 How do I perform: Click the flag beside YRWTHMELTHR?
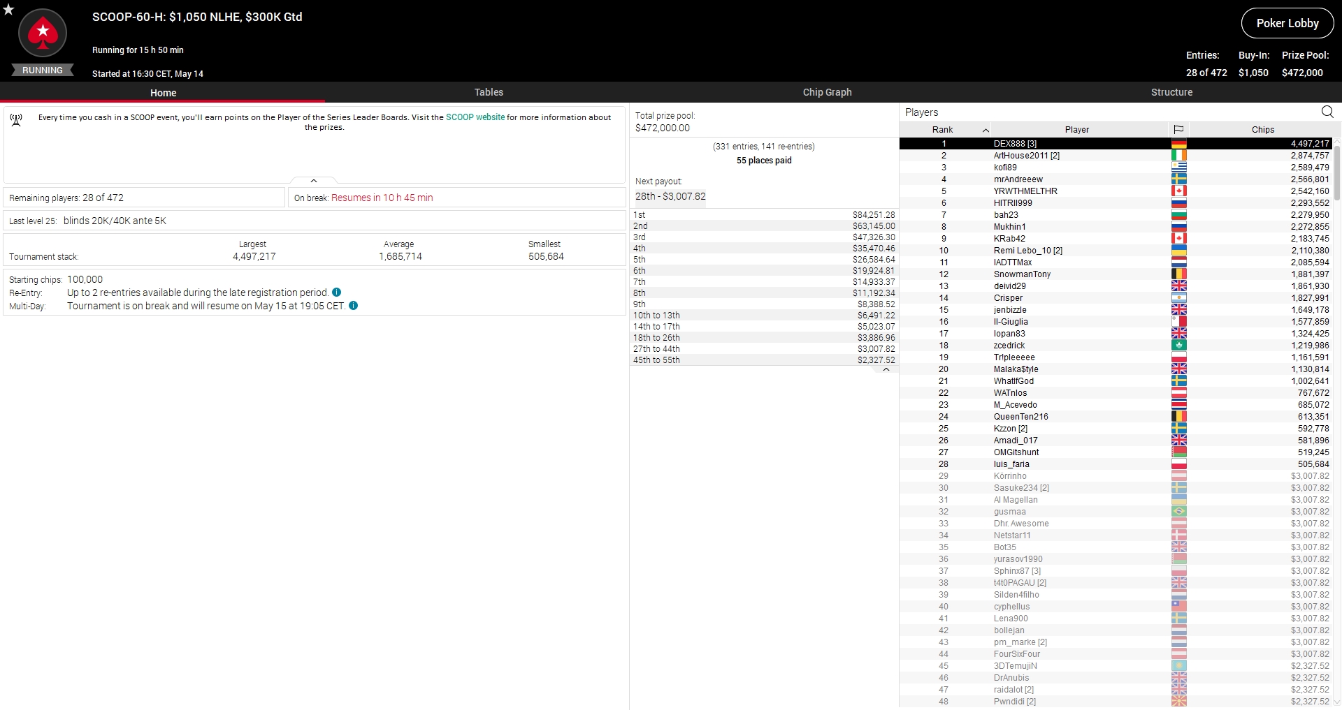(1179, 191)
